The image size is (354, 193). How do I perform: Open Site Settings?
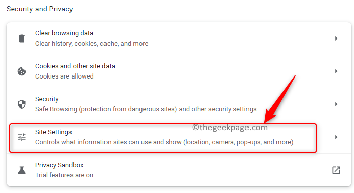click(179, 137)
